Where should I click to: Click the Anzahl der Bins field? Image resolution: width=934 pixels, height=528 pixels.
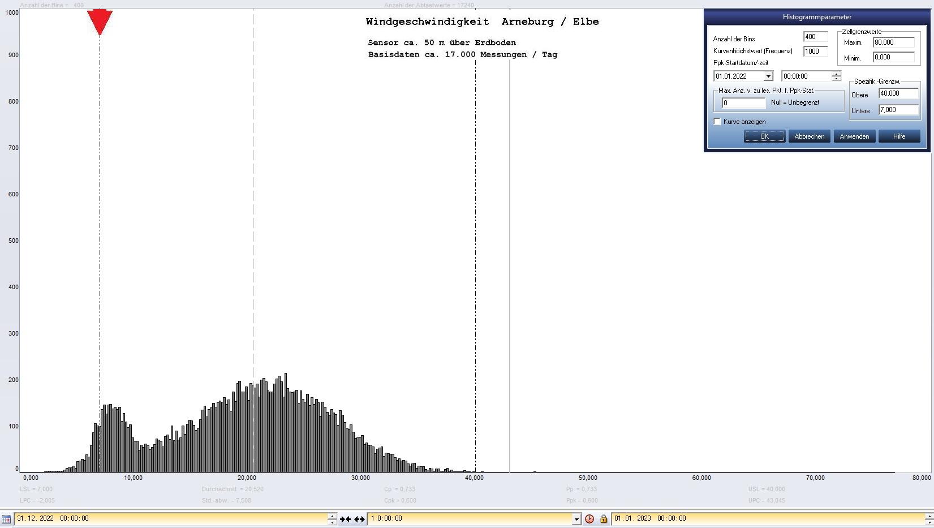815,37
